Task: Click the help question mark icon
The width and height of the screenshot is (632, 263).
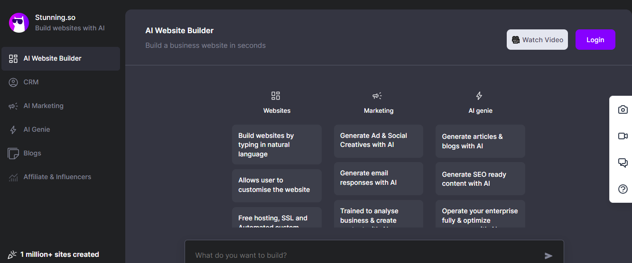Action: click(x=623, y=189)
